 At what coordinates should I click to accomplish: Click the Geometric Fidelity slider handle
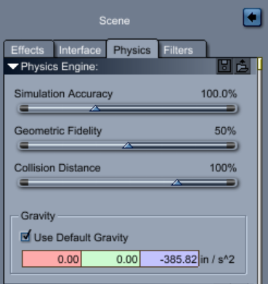[x=128, y=145]
